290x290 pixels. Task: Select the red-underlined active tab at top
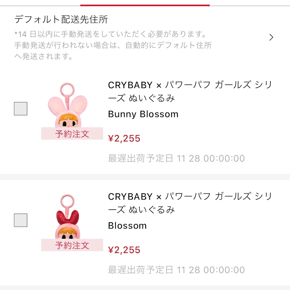tap(145, 4)
